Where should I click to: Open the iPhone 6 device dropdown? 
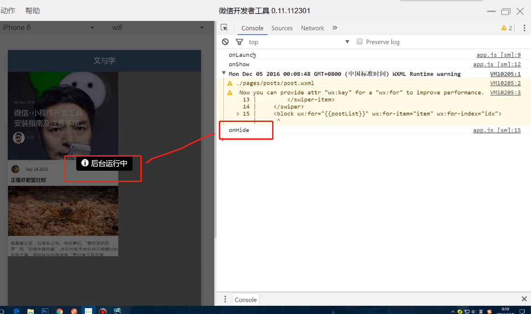[x=48, y=28]
